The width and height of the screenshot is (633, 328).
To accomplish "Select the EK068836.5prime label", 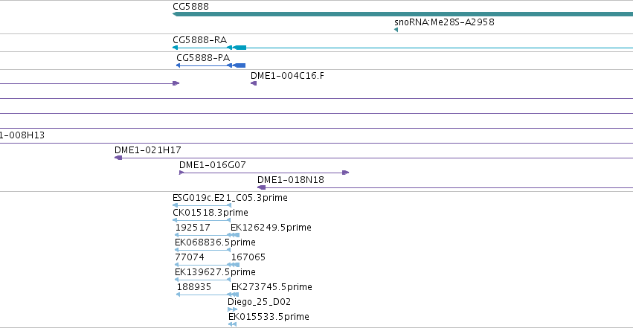I will tap(215, 242).
